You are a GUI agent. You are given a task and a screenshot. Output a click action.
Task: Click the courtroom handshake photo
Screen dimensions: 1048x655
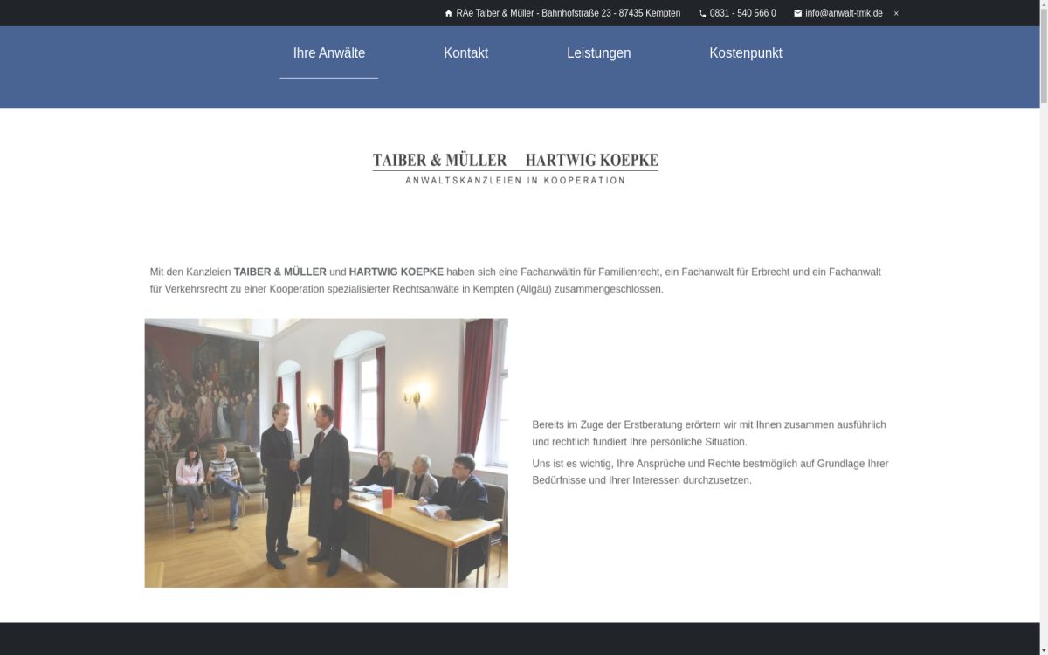[x=326, y=452]
